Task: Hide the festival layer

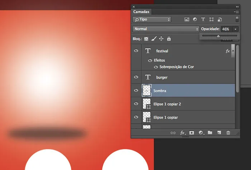Action: point(136,51)
